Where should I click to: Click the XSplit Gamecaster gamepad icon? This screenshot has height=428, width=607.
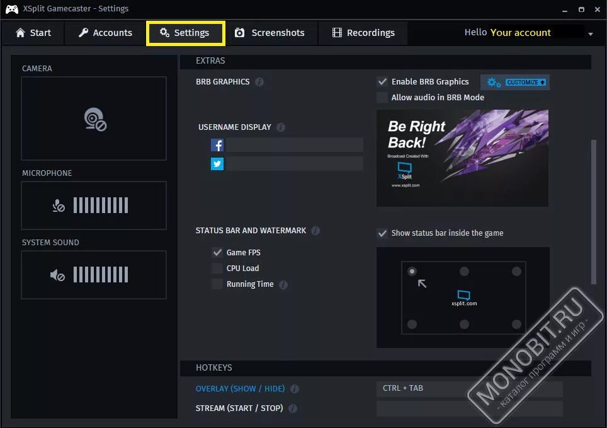click(11, 9)
